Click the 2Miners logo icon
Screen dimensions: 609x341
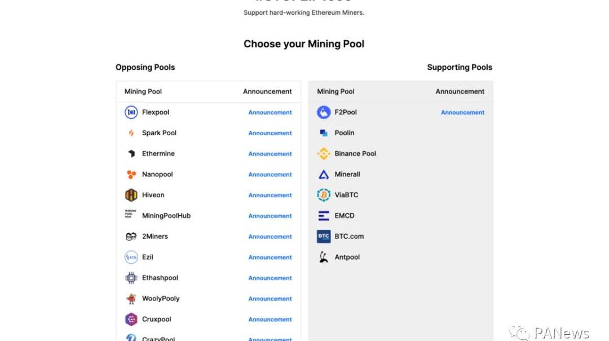(x=131, y=237)
